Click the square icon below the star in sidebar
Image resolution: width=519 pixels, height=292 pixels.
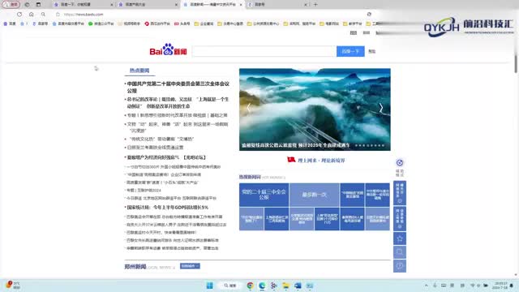(x=400, y=252)
